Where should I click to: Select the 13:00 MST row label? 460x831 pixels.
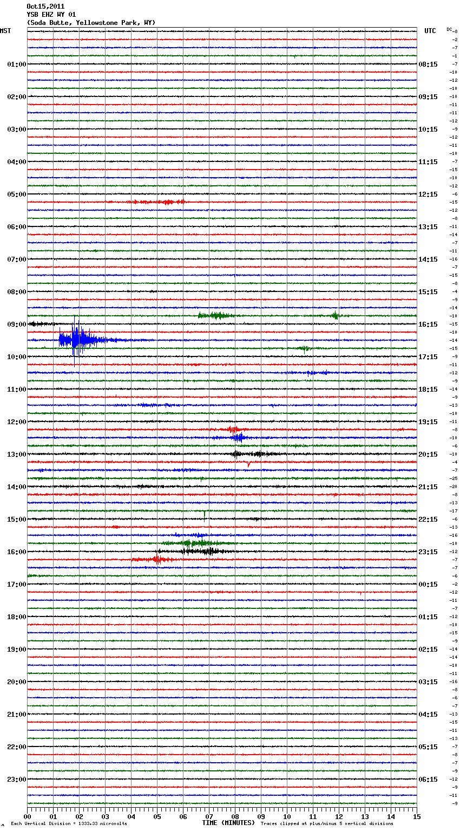click(17, 455)
